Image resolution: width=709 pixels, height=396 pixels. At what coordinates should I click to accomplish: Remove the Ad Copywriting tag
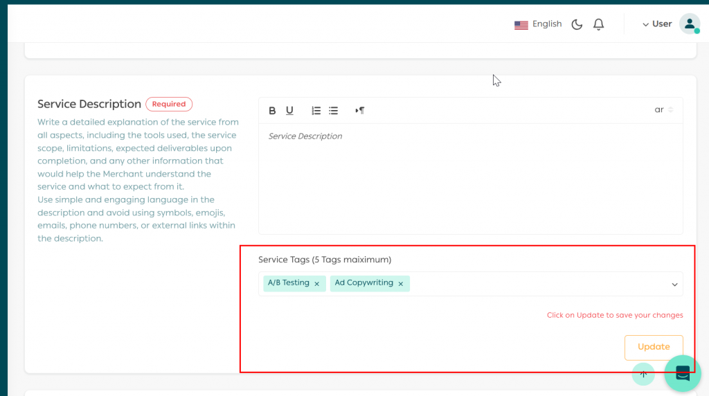click(400, 284)
